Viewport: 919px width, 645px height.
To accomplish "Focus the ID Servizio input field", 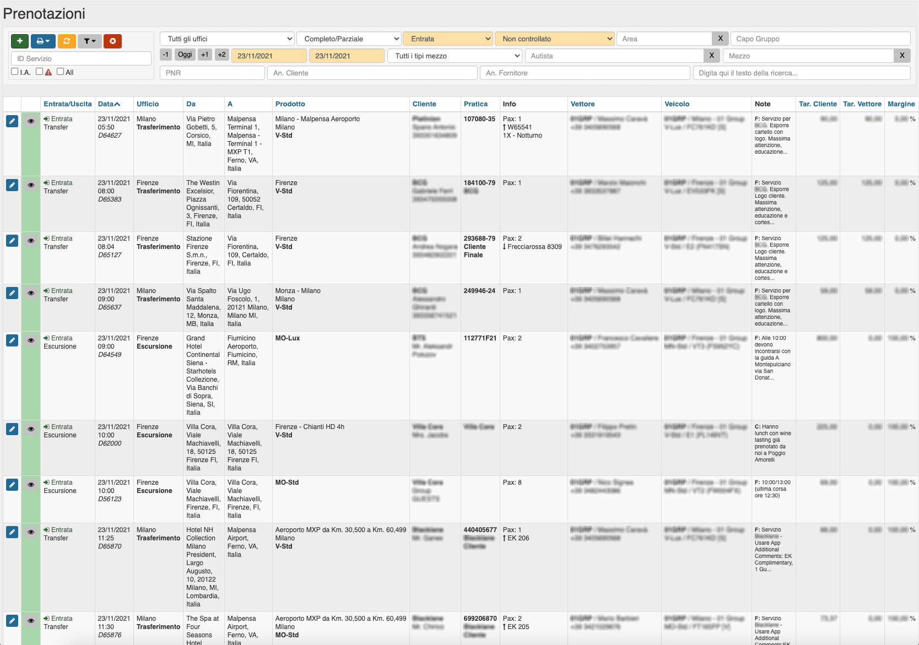I will (81, 59).
